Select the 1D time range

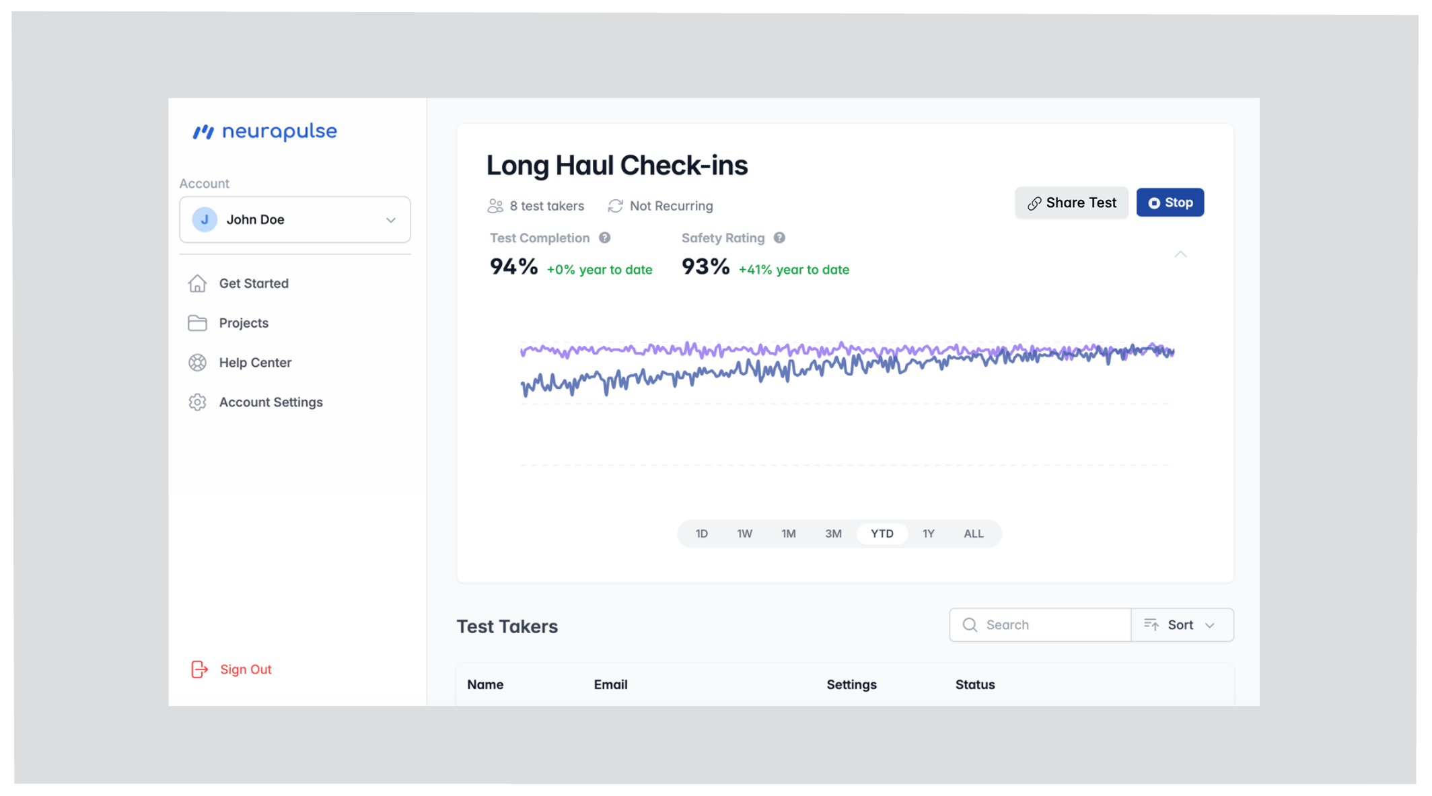point(701,534)
